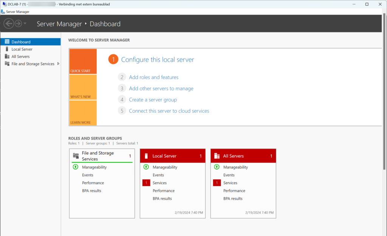Click the step 2 number circle
The width and height of the screenshot is (387, 236).
pos(122,77)
